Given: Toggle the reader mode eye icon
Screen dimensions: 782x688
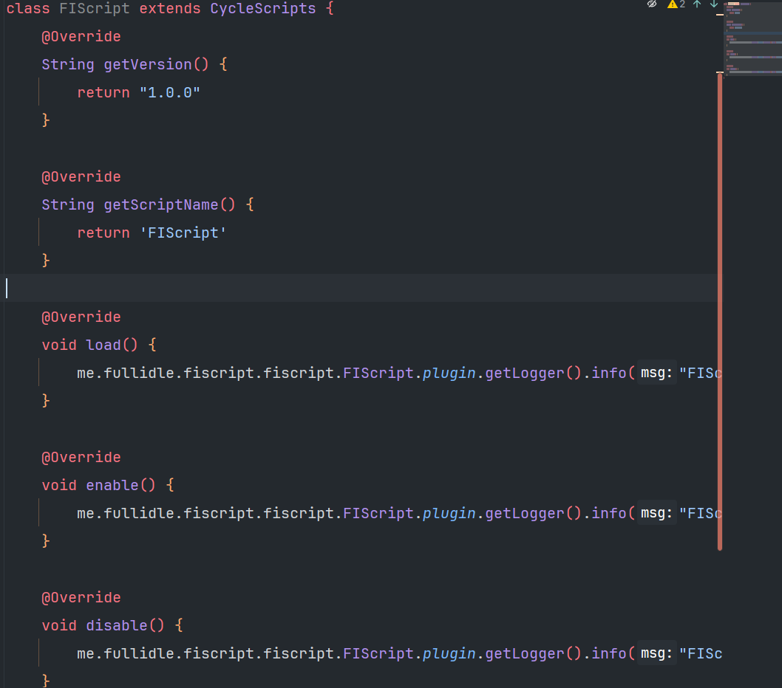Looking at the screenshot, I should click(652, 4).
